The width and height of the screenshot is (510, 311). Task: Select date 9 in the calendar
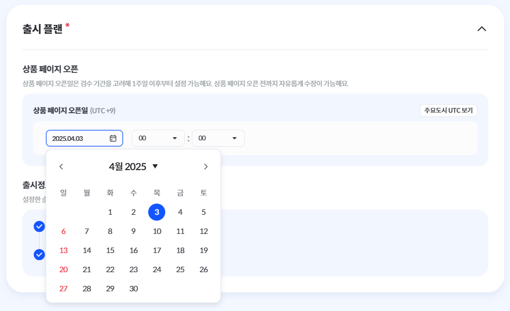(x=133, y=231)
